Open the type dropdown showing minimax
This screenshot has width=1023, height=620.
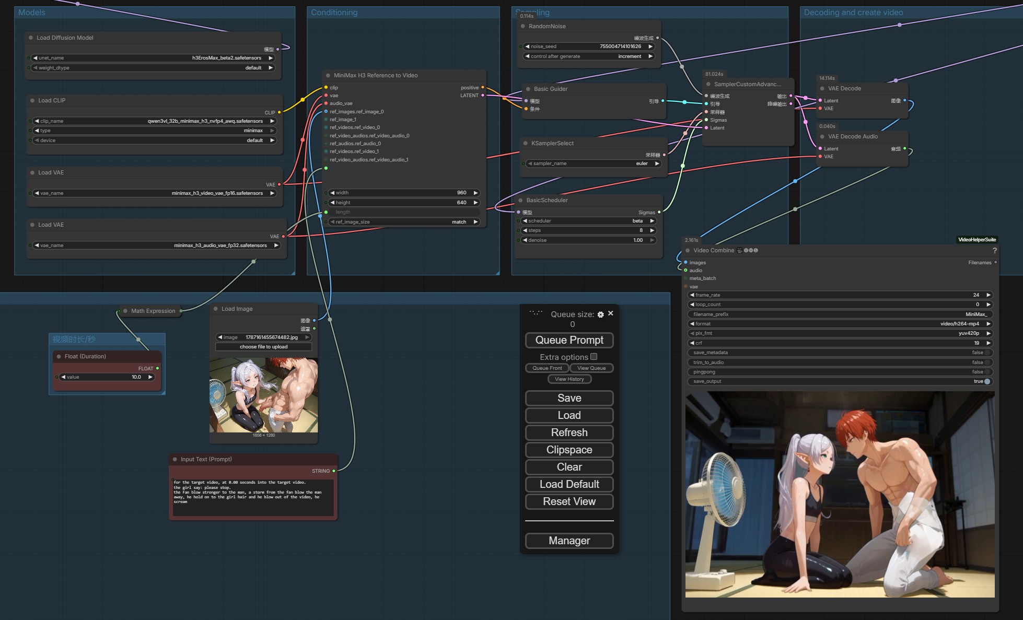pyautogui.click(x=154, y=131)
